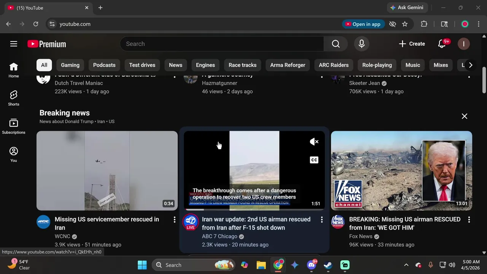
Task: Click the YouTube Premium logo
Action: (x=47, y=44)
